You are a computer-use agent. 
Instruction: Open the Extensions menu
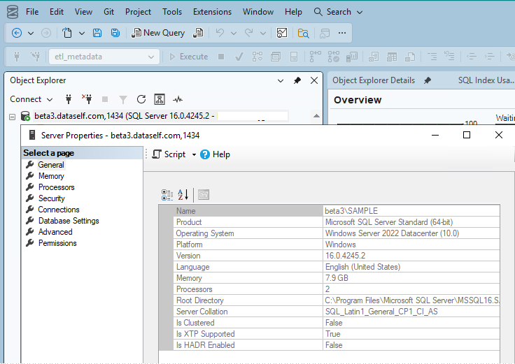coord(212,12)
